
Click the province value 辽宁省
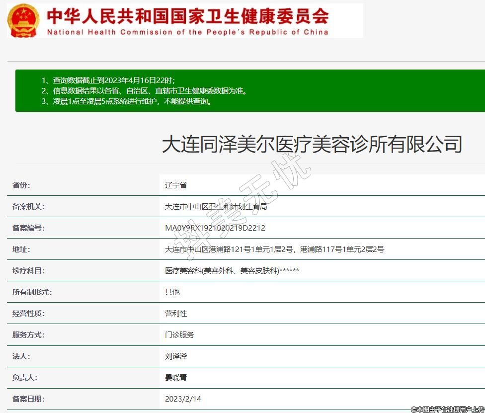pyautogui.click(x=176, y=185)
